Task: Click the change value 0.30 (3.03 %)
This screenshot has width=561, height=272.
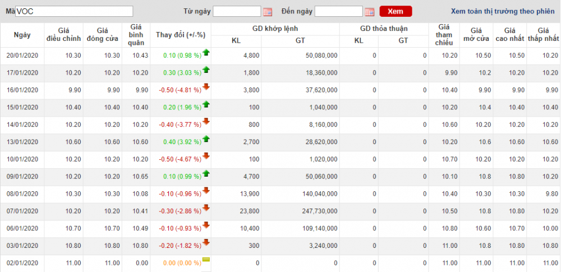Action: point(182,73)
